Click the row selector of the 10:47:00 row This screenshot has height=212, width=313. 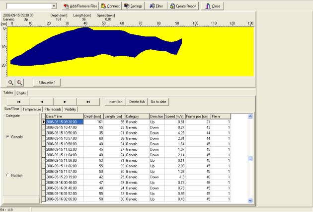click(x=44, y=127)
